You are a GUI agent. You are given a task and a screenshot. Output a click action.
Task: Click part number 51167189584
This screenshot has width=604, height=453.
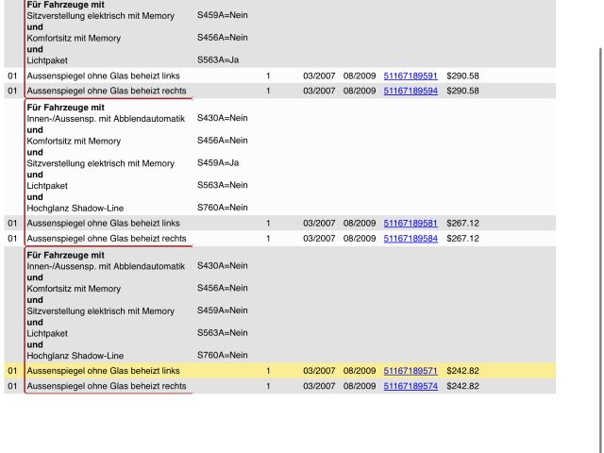(x=411, y=239)
